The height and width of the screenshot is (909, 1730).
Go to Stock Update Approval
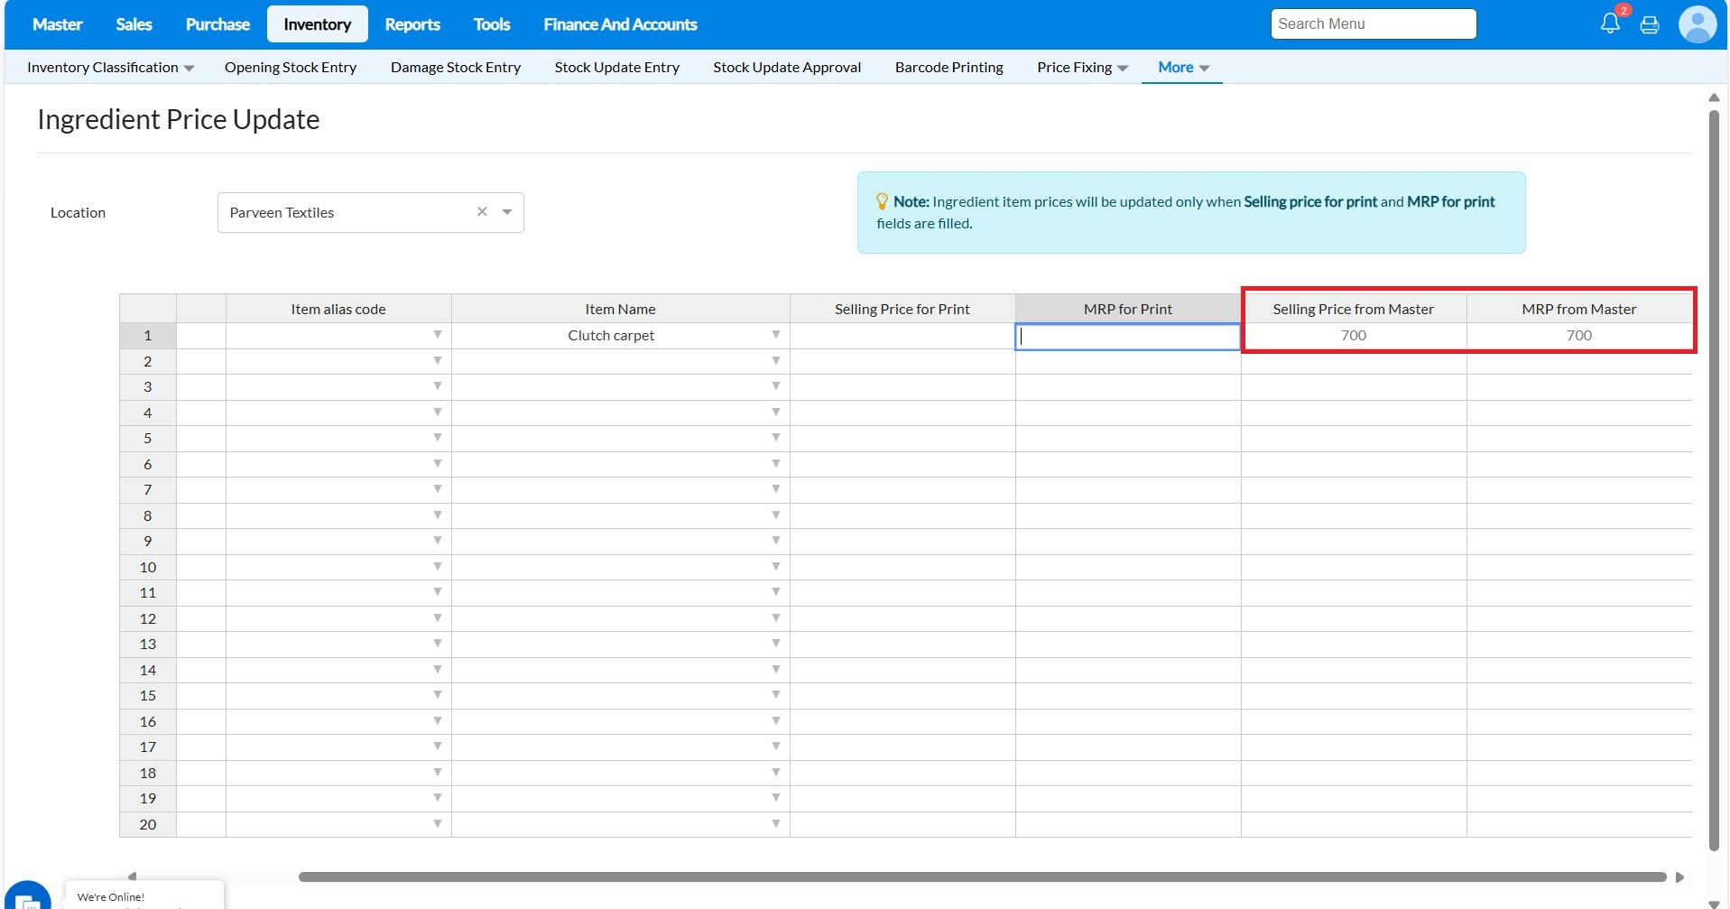786,68
